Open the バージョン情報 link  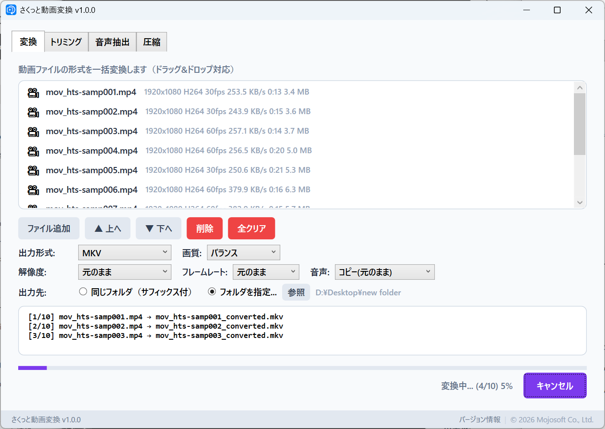pyautogui.click(x=480, y=420)
